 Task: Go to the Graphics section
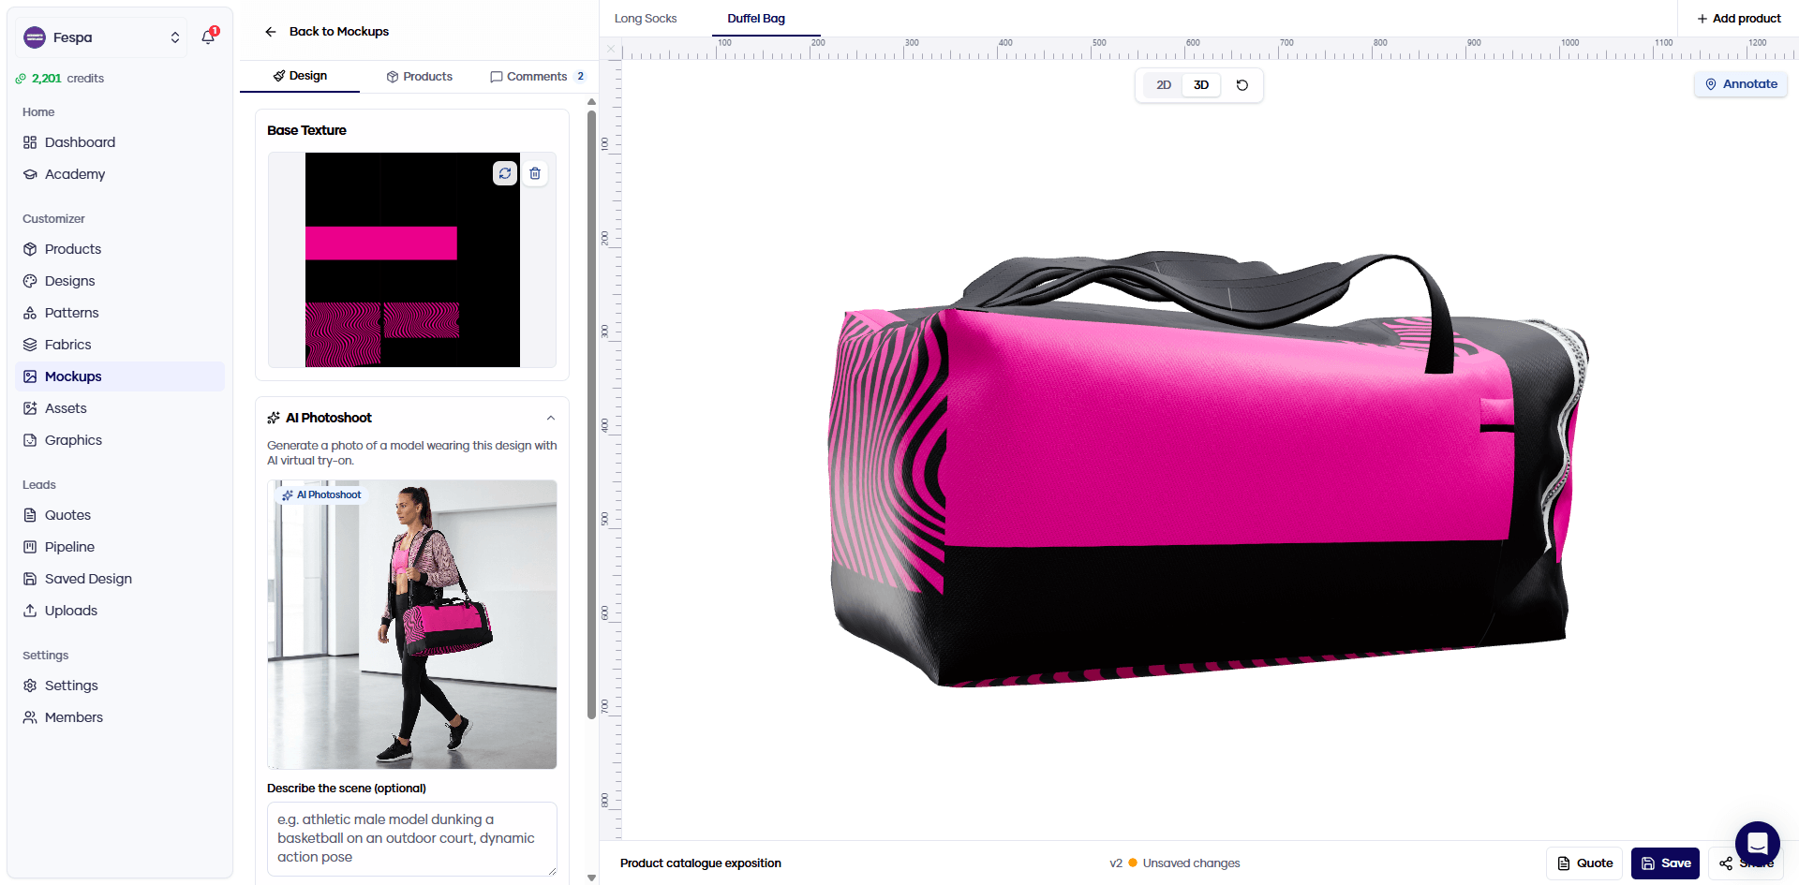coord(120,440)
